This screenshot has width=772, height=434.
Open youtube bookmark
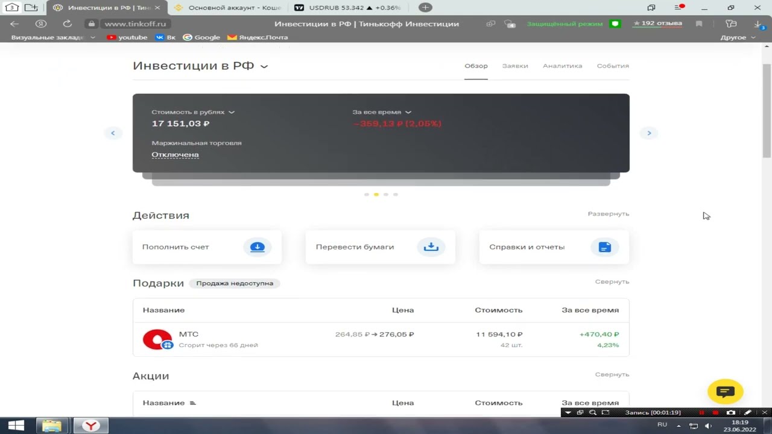point(127,37)
